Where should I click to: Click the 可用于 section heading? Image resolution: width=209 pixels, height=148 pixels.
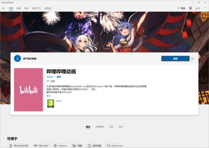tap(12, 139)
